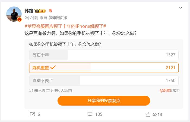Image resolution: width=190 pixels, height=122 pixels.
Task: Select poll option 等它十年
Action: coord(104,55)
